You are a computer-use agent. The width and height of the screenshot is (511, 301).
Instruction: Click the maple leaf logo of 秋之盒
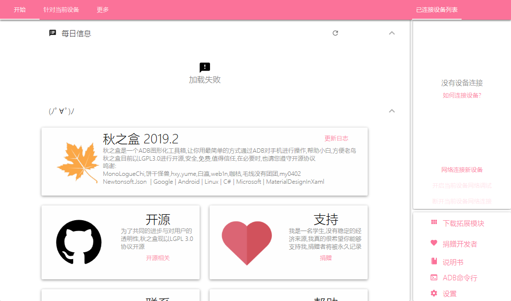point(79,161)
